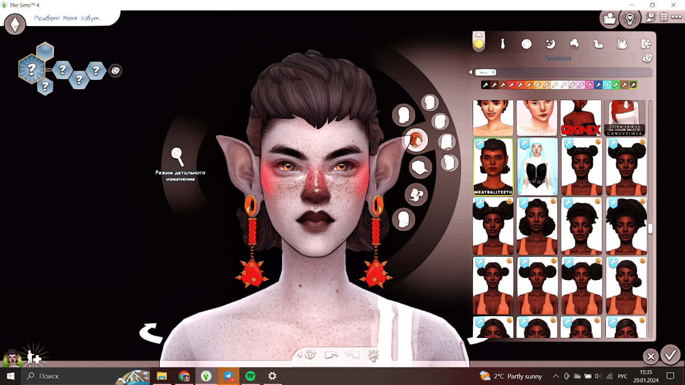Choose Storm Hair V2 CandySims4 thumbnail

click(x=625, y=118)
